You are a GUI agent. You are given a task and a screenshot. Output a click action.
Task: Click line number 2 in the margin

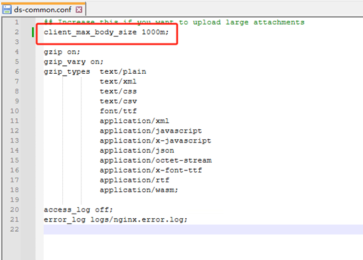point(16,32)
